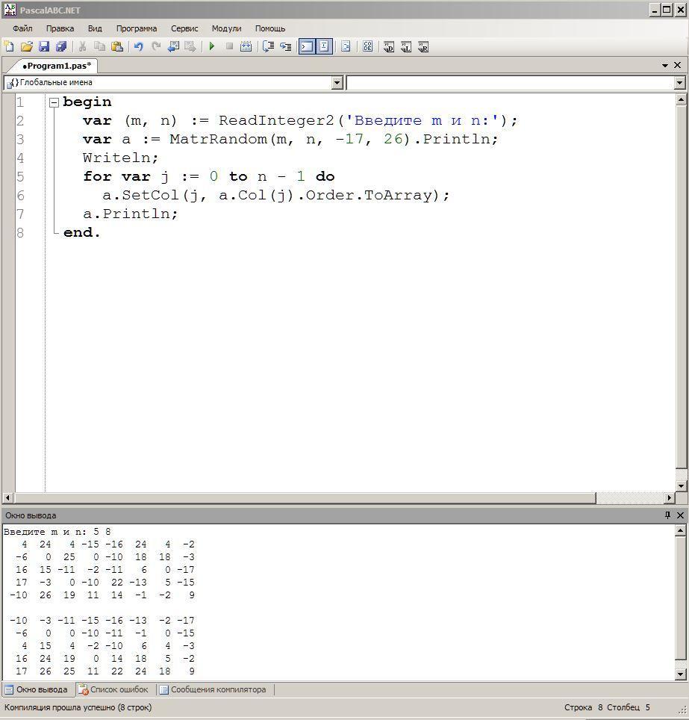Switch to the Сообщения компилятора tab
This screenshot has width=689, height=720.
213,689
